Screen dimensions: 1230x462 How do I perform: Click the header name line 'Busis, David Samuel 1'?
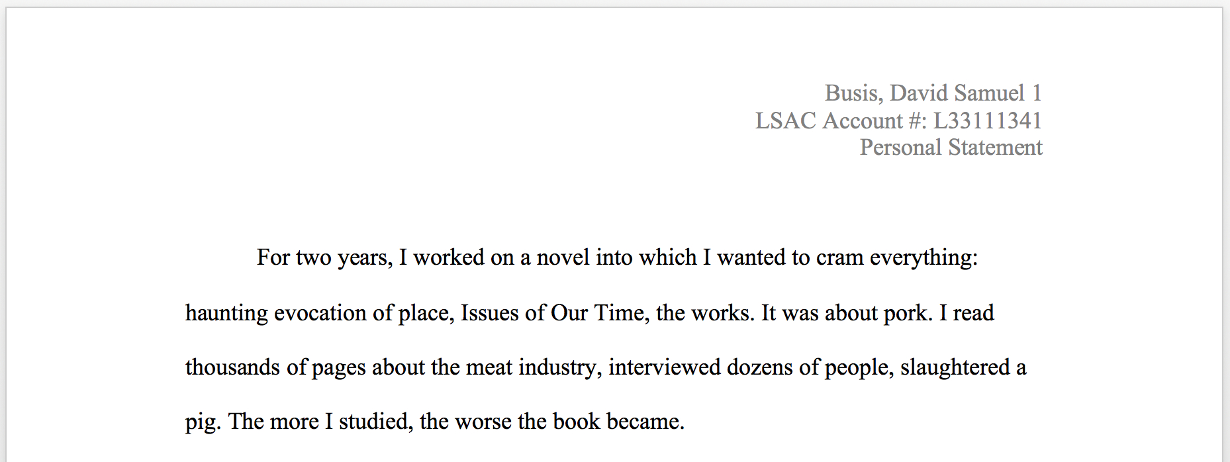tap(932, 93)
